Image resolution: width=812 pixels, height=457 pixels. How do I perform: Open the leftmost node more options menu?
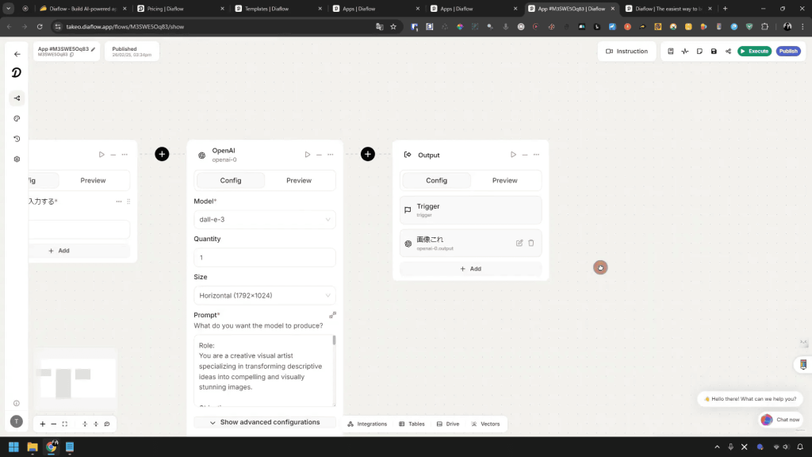124,155
